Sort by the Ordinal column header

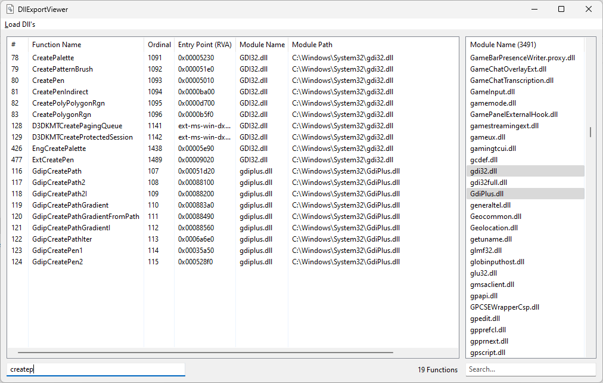click(159, 45)
